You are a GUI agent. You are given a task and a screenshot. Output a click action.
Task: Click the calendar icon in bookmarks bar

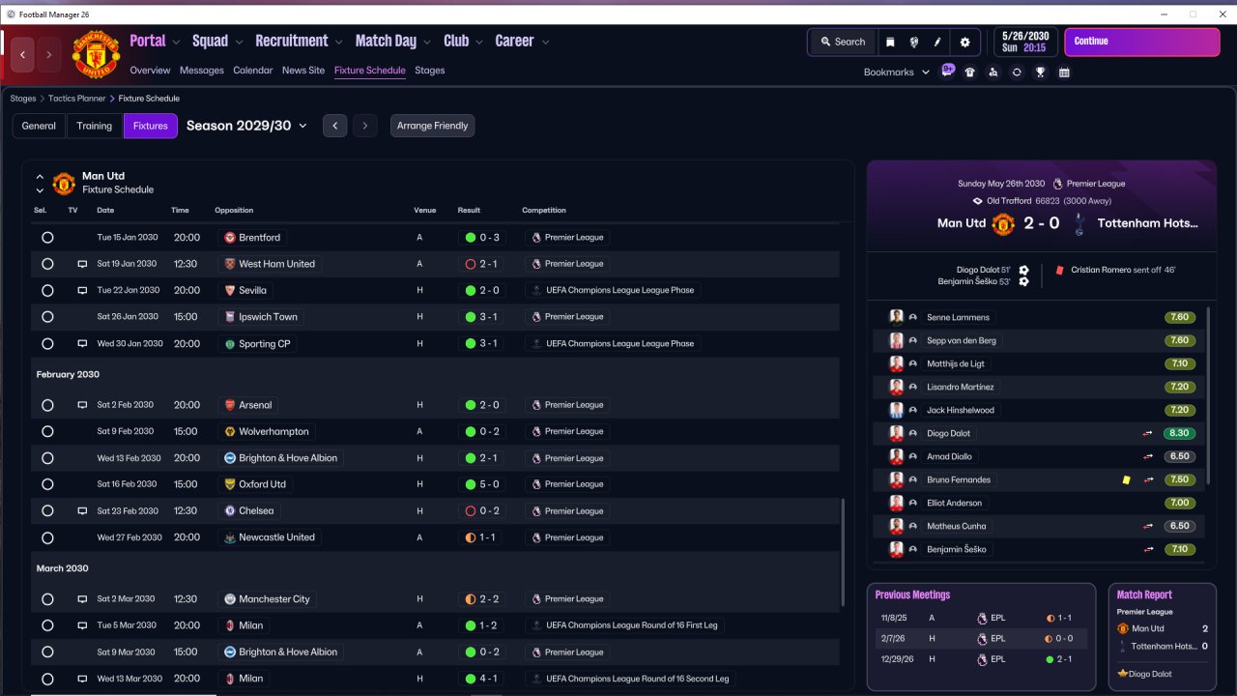coord(1064,72)
